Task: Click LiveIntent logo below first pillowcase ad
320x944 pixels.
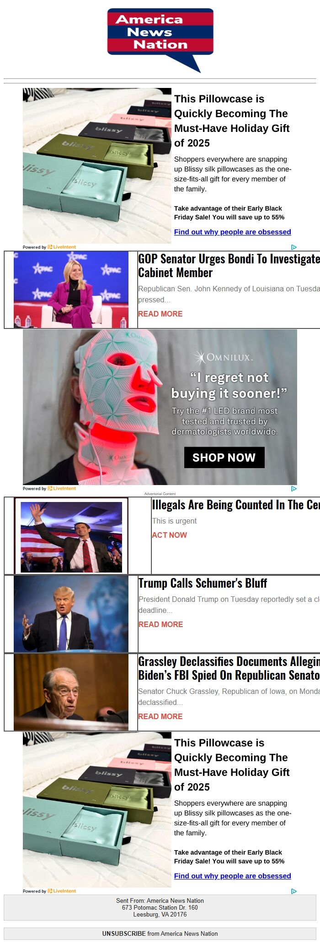Action: (x=62, y=247)
